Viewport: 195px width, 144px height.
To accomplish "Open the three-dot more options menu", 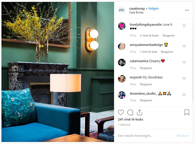I will pos(187,10).
